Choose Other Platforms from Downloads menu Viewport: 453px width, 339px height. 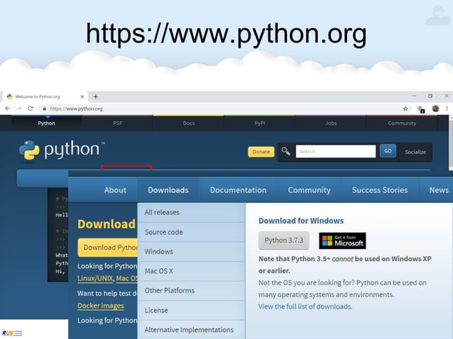191,291
